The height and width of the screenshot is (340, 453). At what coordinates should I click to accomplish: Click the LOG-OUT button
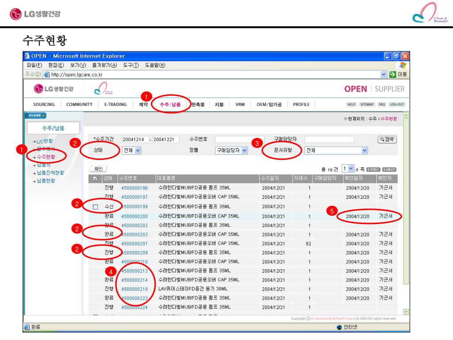[x=397, y=104]
